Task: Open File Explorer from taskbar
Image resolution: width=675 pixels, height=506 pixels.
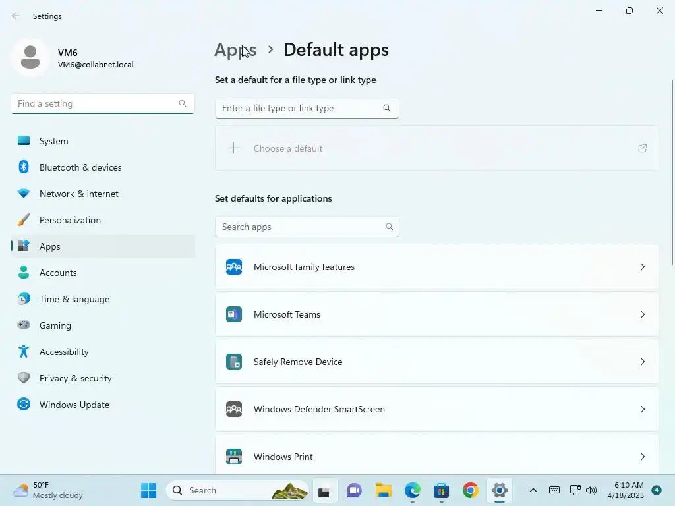Action: tap(383, 490)
